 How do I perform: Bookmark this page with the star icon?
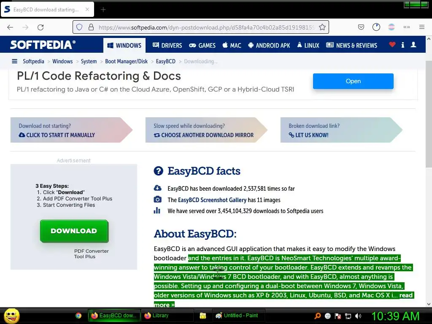322,27
